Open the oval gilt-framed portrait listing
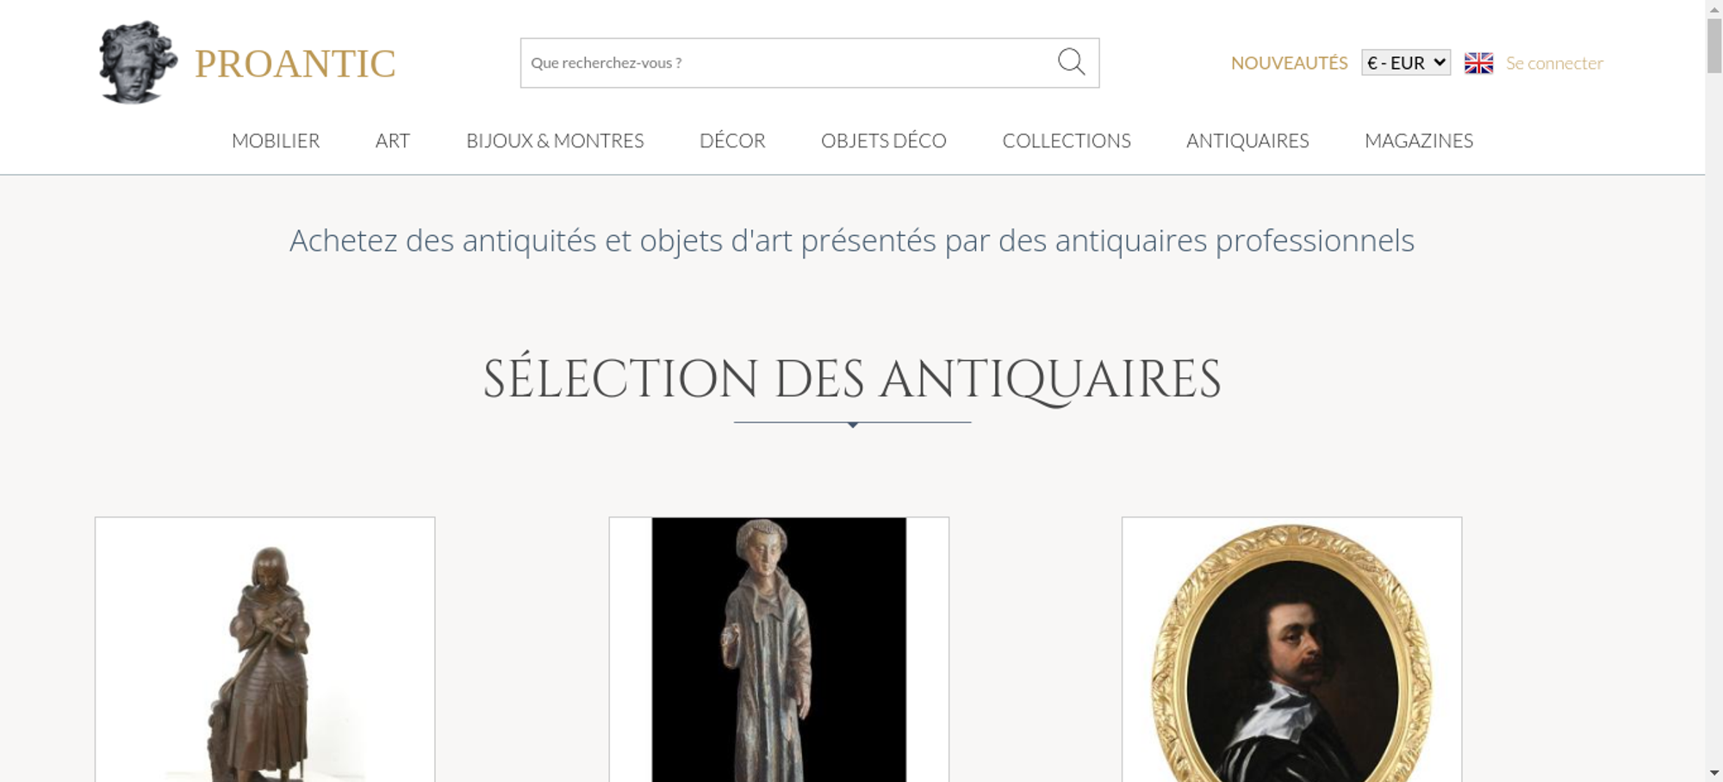The height and width of the screenshot is (782, 1723). click(x=1291, y=649)
